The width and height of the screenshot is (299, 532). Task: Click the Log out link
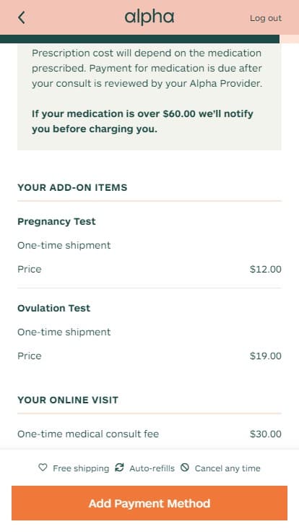pyautogui.click(x=266, y=18)
